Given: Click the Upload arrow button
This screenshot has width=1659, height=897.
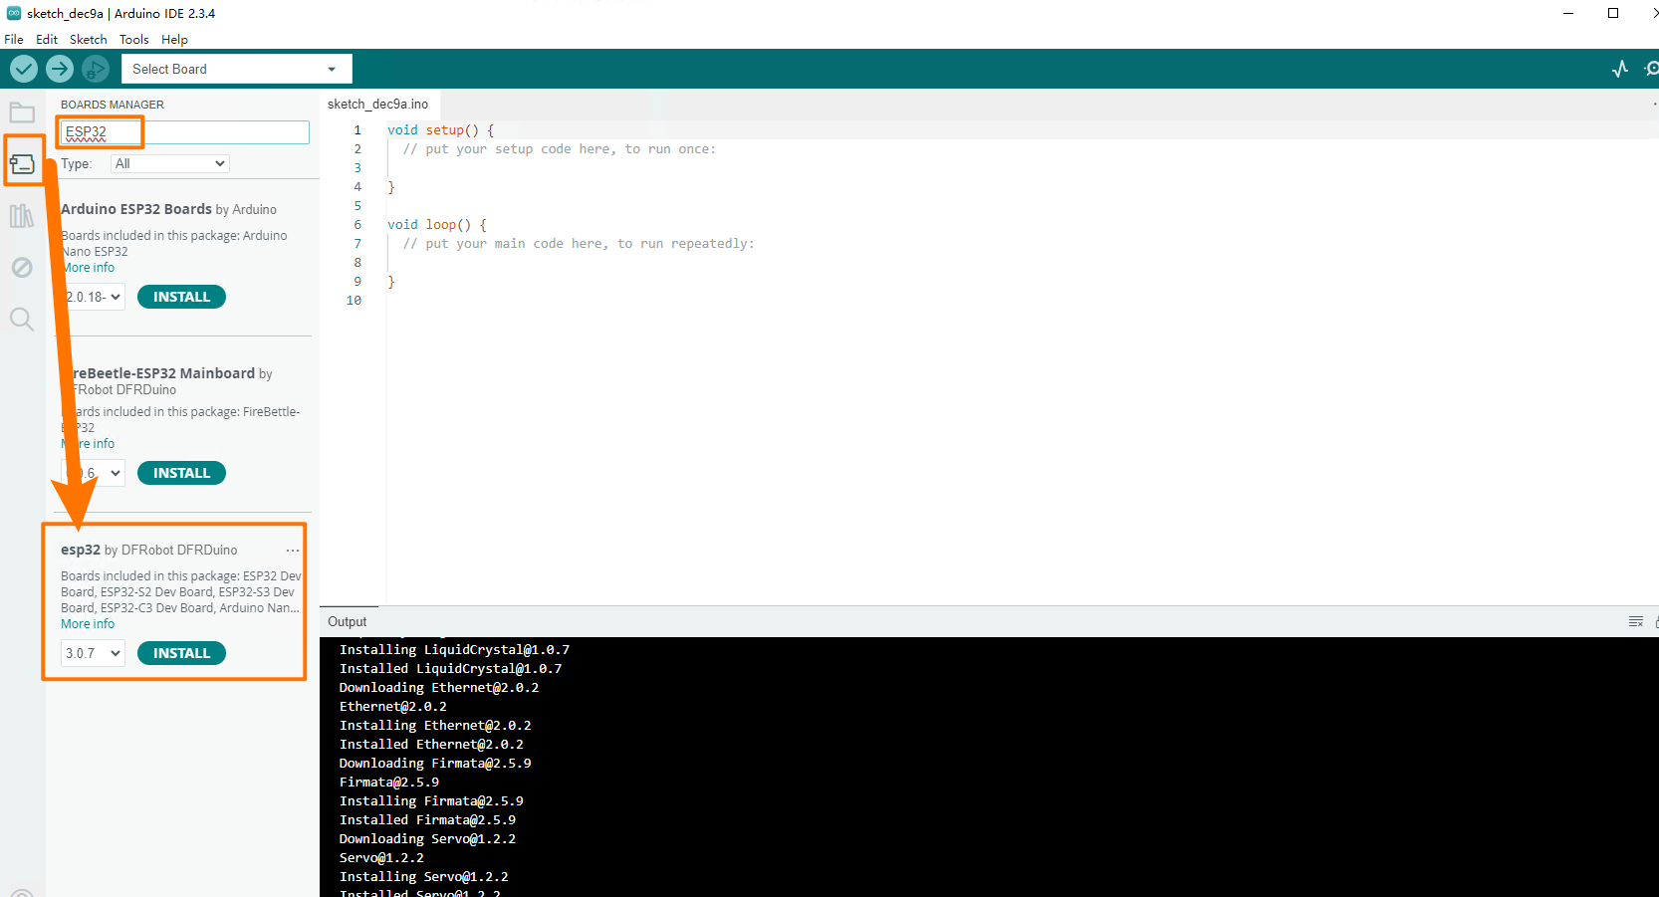Looking at the screenshot, I should [x=60, y=69].
